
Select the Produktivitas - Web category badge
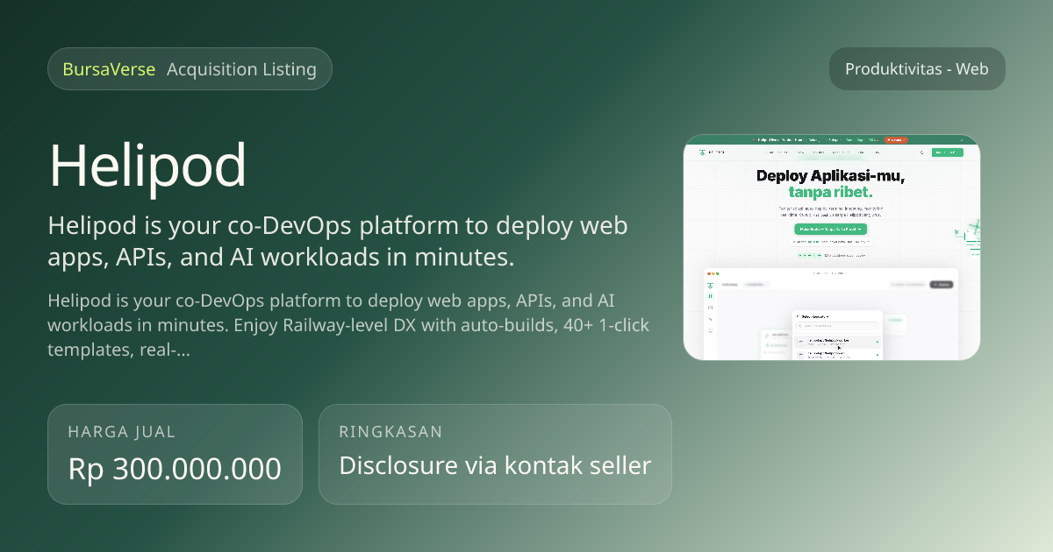click(x=917, y=68)
